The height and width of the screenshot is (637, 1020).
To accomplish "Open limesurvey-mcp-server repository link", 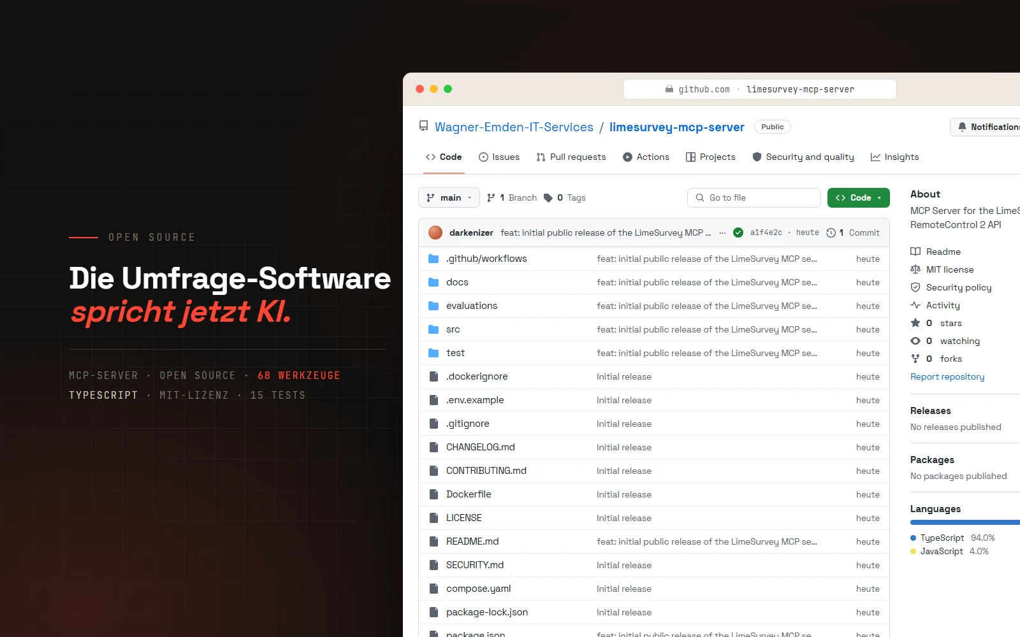I will click(x=676, y=127).
